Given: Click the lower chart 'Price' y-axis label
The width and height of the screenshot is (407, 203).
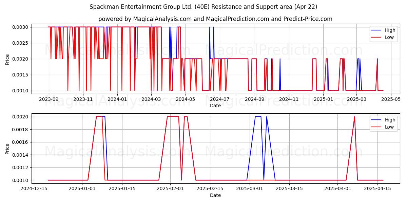Looking at the screenshot, I should click(7, 148).
